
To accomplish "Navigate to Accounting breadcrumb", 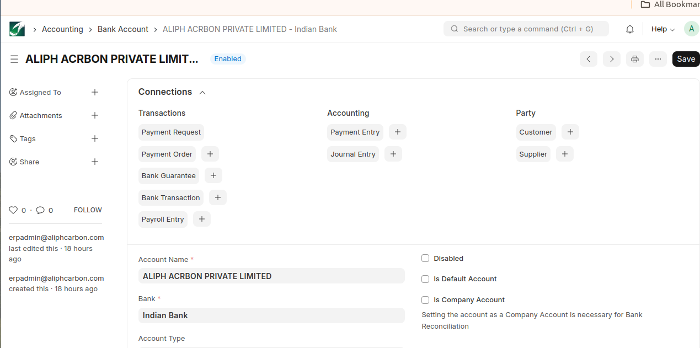I will coord(62,29).
